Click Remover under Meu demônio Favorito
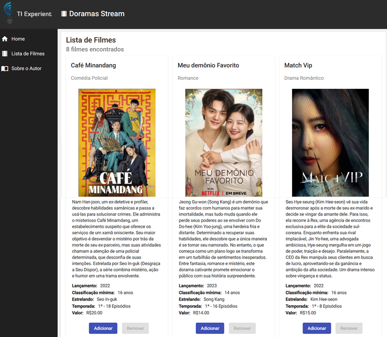Viewport: 387px width, 337px height. 242,328
